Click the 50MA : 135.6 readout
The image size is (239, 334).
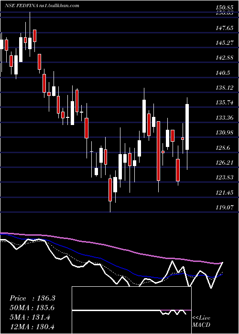[x=32, y=308]
